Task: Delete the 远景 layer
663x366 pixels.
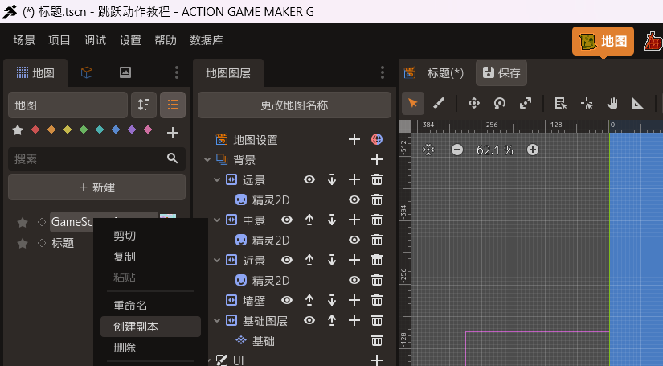Action: coord(377,180)
